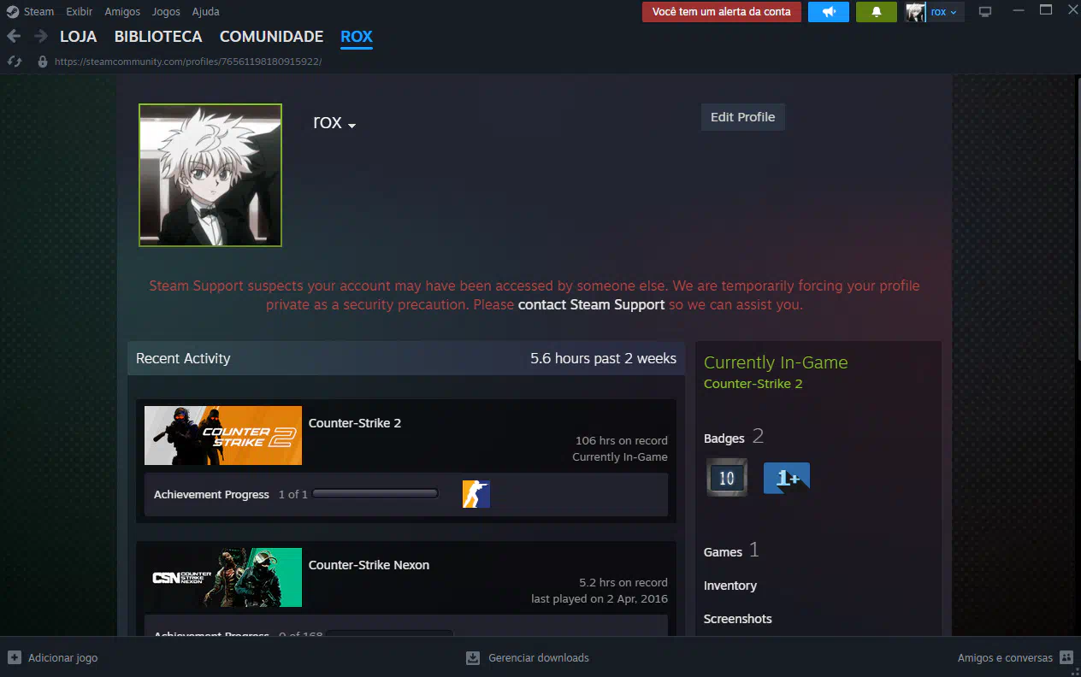The image size is (1081, 677).
Task: Click the profile avatar picture
Action: [x=210, y=175]
